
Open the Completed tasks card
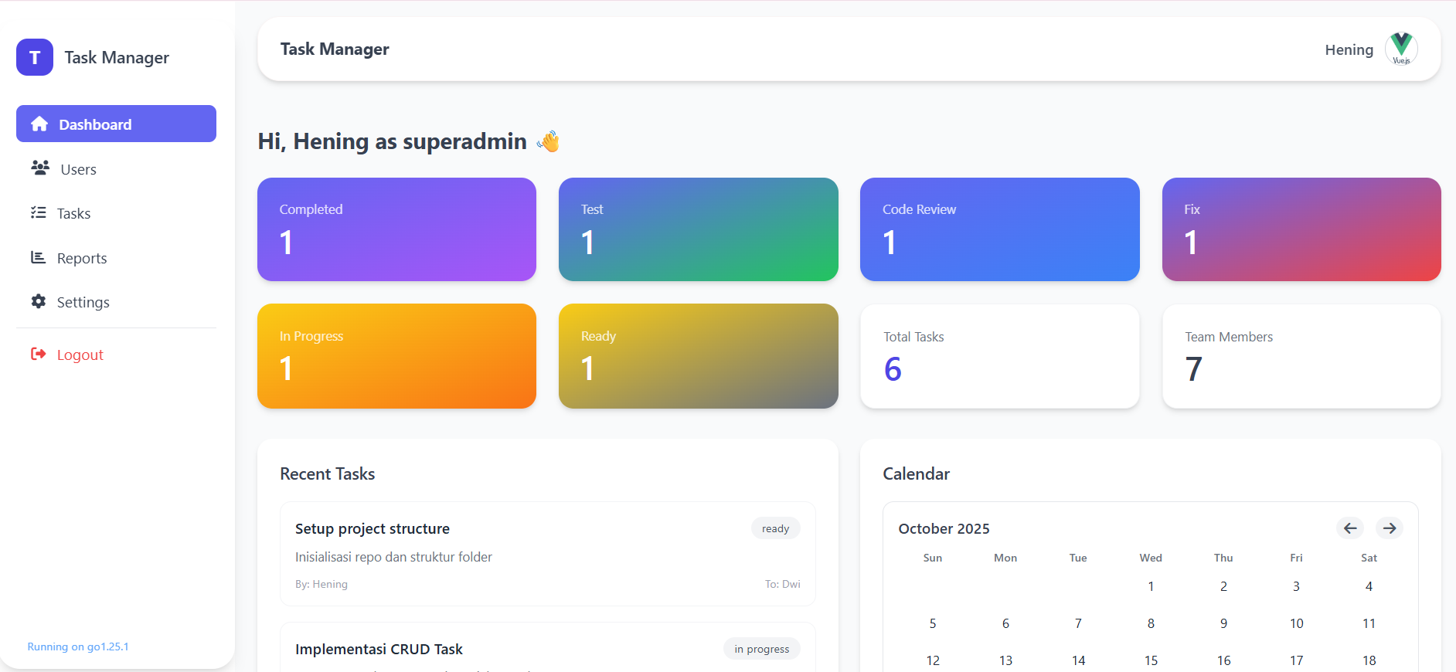(x=396, y=229)
